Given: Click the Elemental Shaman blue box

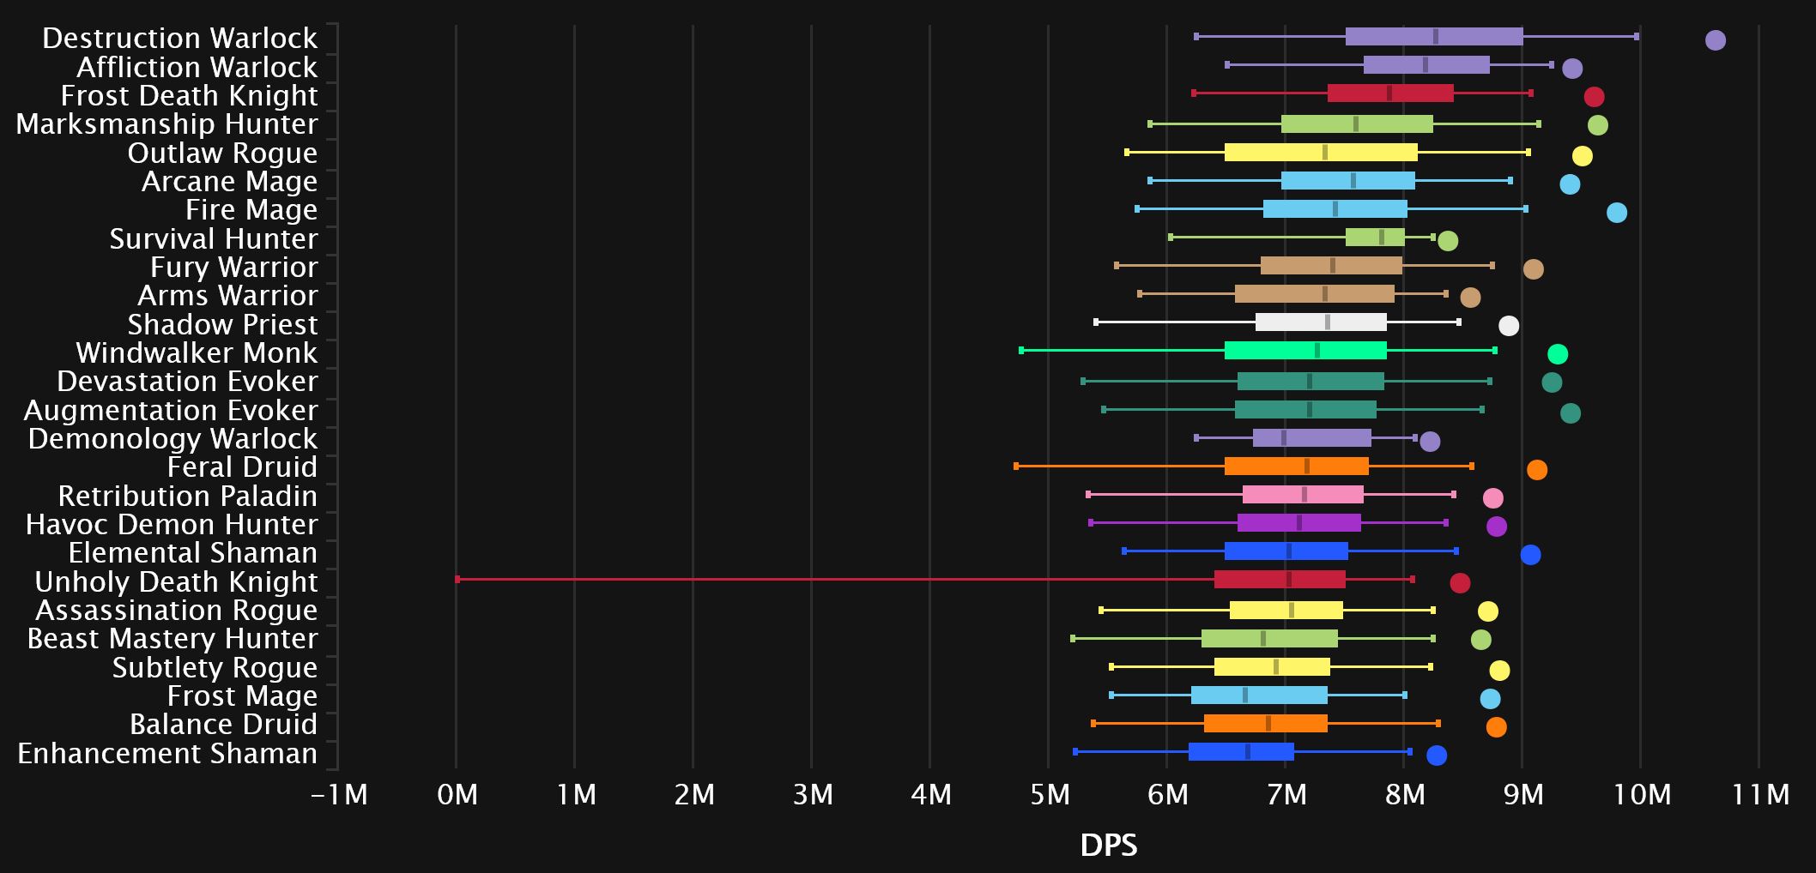Looking at the screenshot, I should click(x=1286, y=551).
